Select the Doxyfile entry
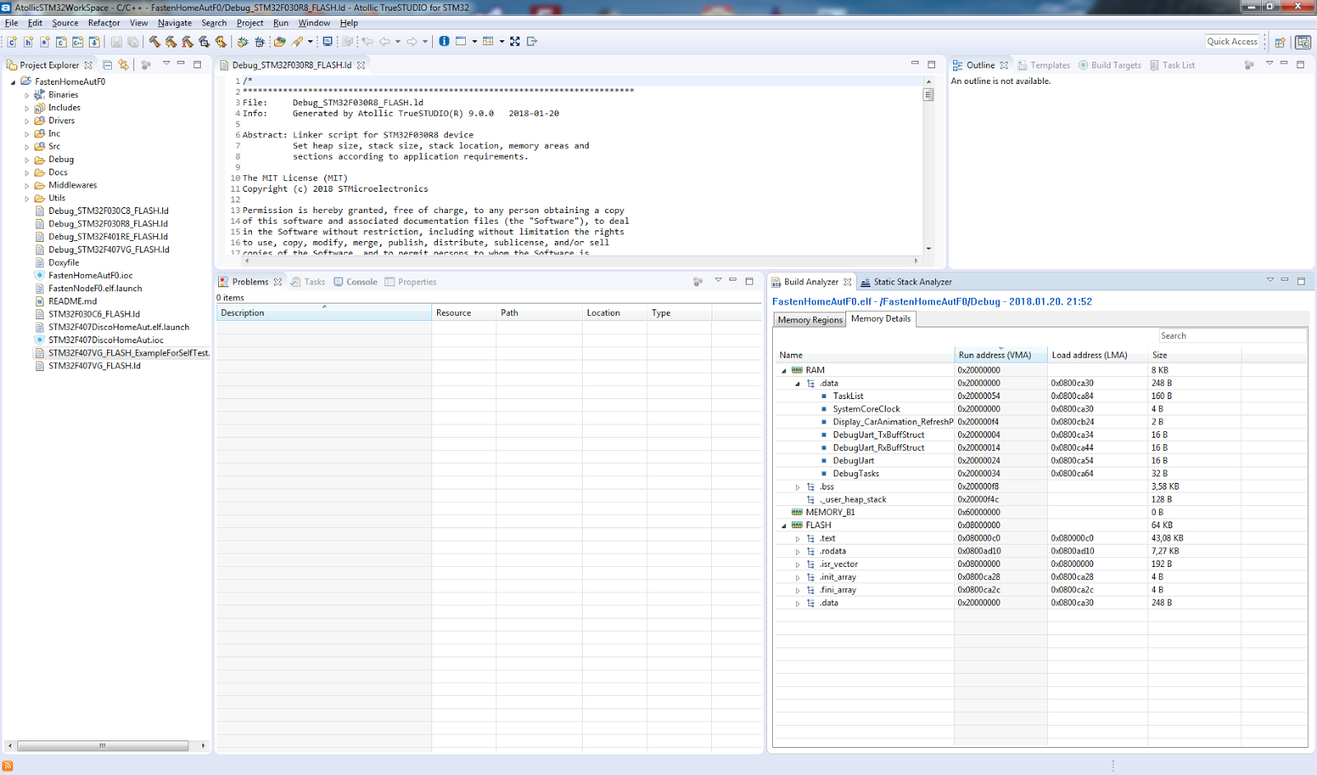This screenshot has width=1317, height=775. (63, 263)
